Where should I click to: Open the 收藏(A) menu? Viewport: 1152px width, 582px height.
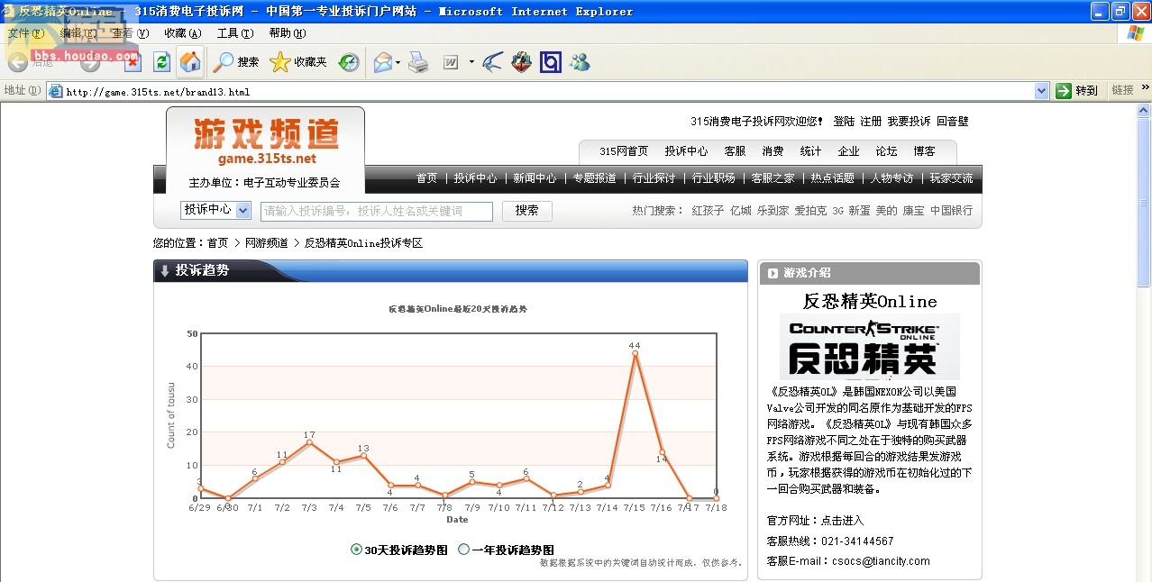tap(183, 33)
